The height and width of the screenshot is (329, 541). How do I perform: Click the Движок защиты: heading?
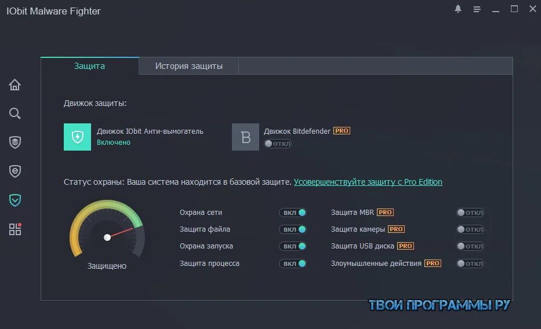(95, 103)
